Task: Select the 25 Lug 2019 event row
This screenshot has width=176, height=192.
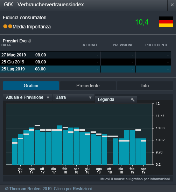Action: pyautogui.click(x=85, y=69)
